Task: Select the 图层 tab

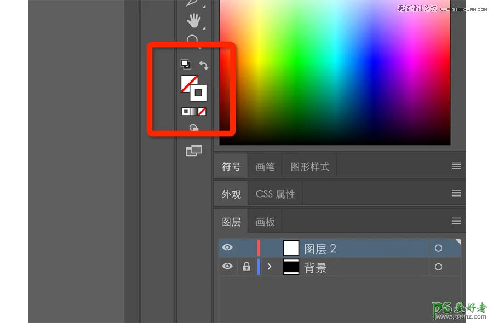Action: click(231, 222)
